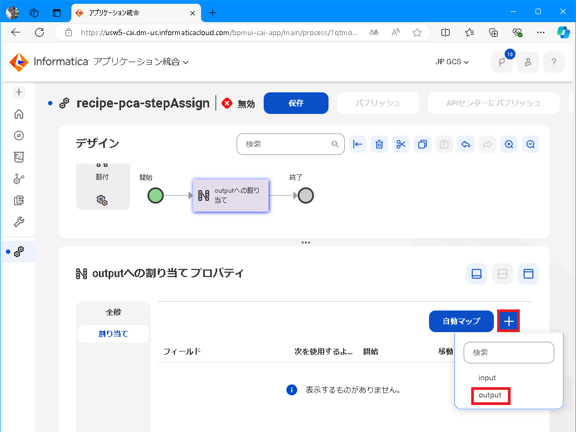Screen dimensions: 576x432
Task: Click the recipe-pca-stepAssign process title
Action: [x=143, y=103]
